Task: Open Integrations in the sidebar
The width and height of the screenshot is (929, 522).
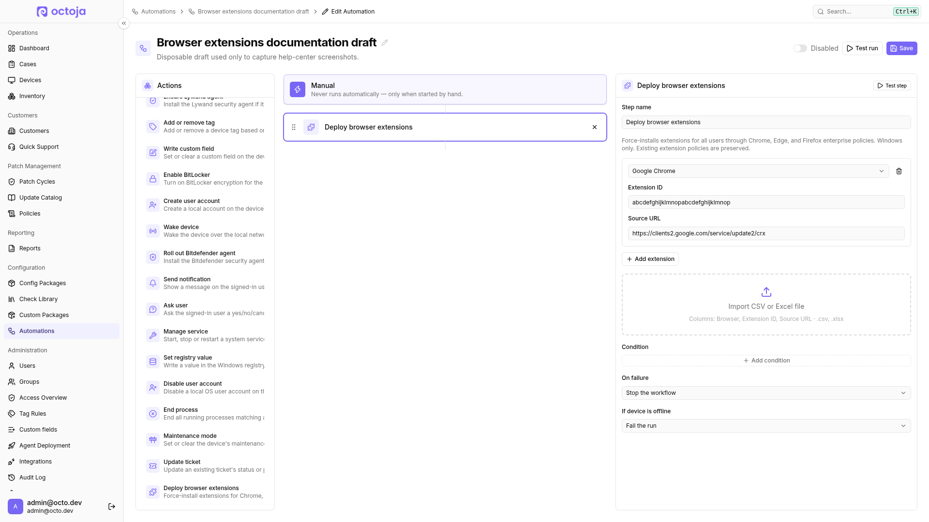Action: pos(61,462)
